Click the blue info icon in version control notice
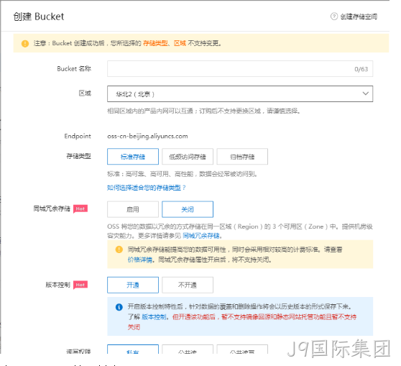The image size is (401, 366). click(119, 307)
